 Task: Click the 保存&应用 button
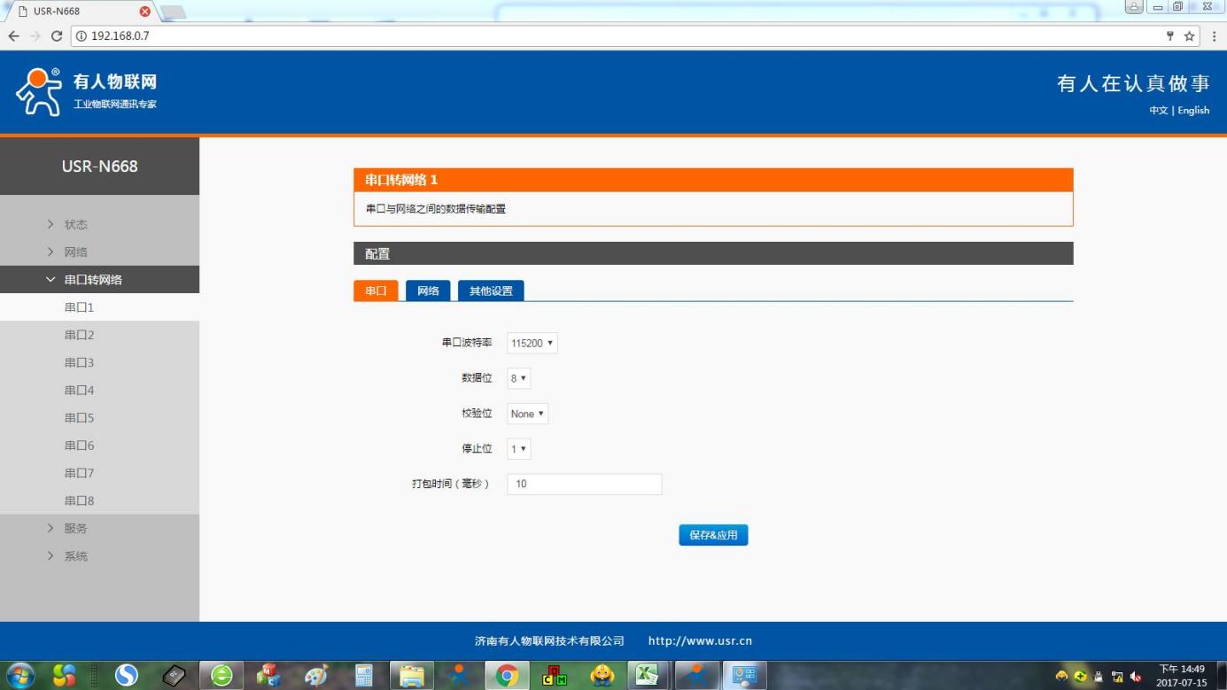[x=713, y=535]
